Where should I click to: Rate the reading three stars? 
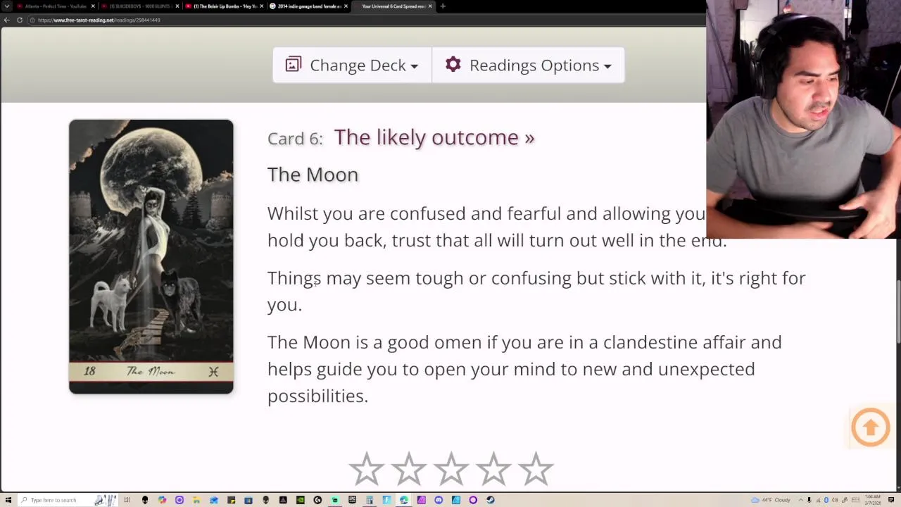(451, 469)
